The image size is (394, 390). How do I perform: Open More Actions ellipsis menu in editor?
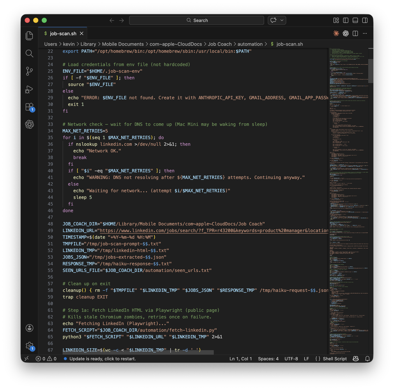(365, 34)
